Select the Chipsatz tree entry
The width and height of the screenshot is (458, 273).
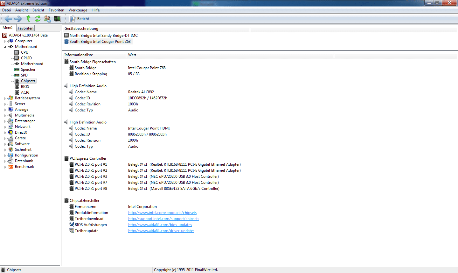(x=28, y=81)
